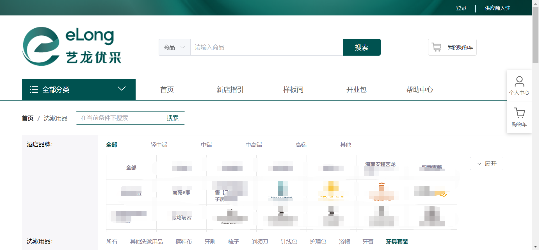The width and height of the screenshot is (539, 250).
Task: Open the 商品 search type dropdown
Action: coord(174,47)
